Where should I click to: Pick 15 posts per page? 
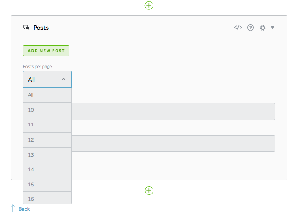click(47, 185)
